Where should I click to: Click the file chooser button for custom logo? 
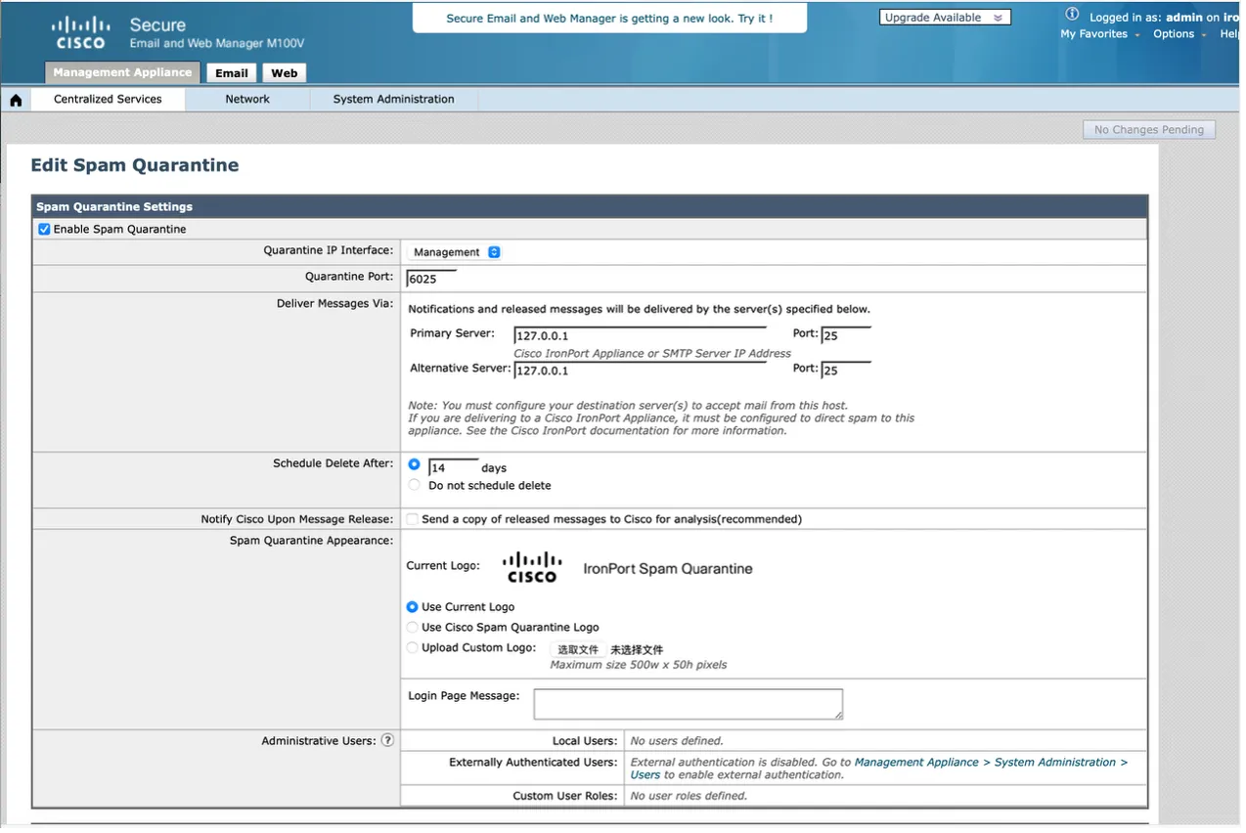coord(577,649)
